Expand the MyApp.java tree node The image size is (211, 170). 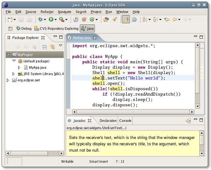pyautogui.click(x=19, y=67)
